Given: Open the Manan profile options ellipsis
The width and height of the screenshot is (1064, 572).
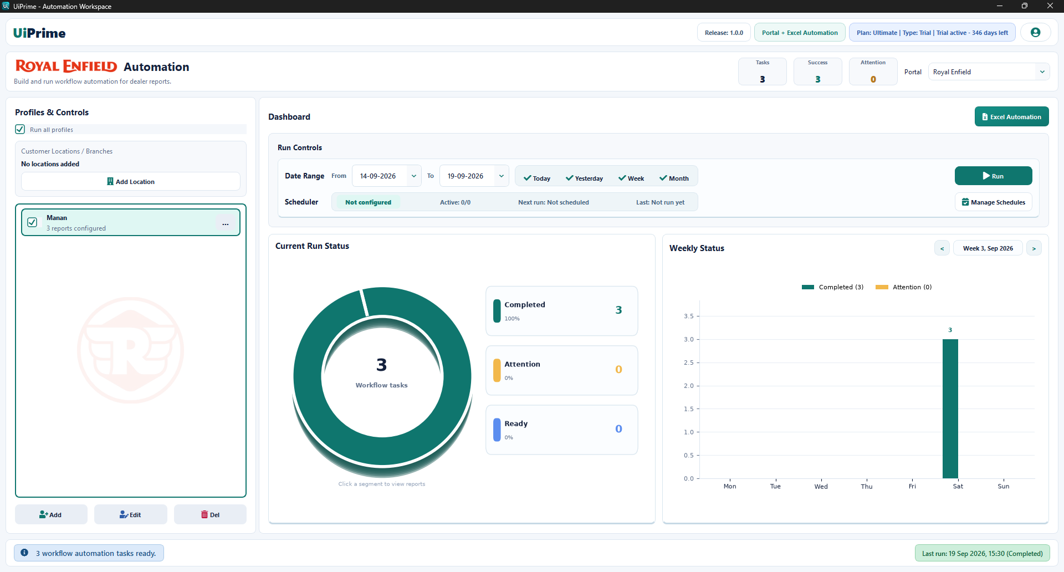Looking at the screenshot, I should (226, 224).
